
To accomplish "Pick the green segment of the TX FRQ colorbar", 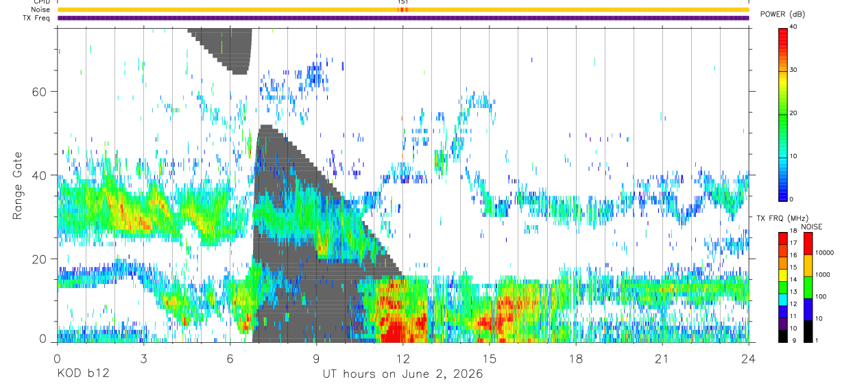I will click(x=783, y=287).
